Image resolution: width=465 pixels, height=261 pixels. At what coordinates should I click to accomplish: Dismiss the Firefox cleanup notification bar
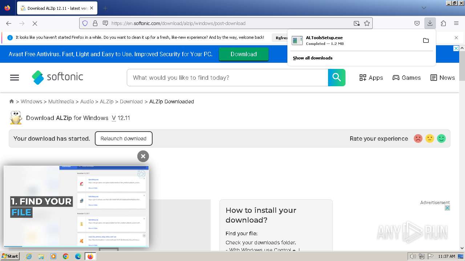456,38
